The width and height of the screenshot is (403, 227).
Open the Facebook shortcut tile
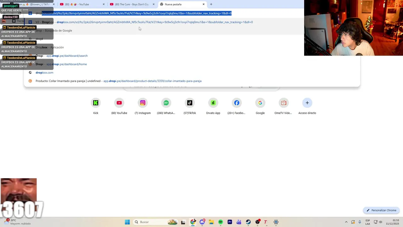pos(236,106)
